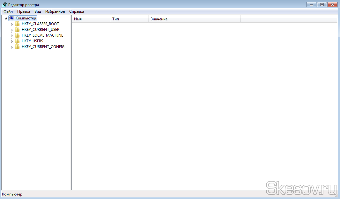Viewport: 340px width, 199px height.
Task: Open the Правка menu
Action: coord(23,11)
